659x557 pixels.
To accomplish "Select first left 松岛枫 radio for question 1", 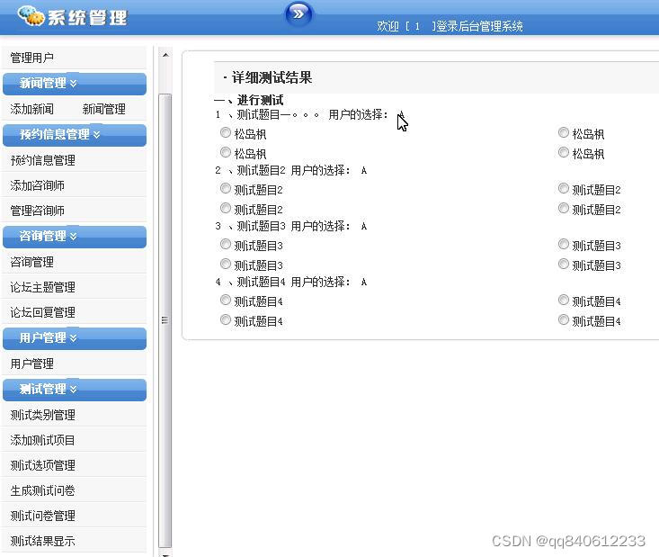I will coord(226,132).
